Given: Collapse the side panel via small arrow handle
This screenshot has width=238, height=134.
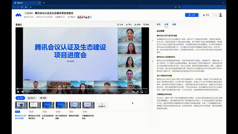Looking at the screenshot, I should pos(153,41).
